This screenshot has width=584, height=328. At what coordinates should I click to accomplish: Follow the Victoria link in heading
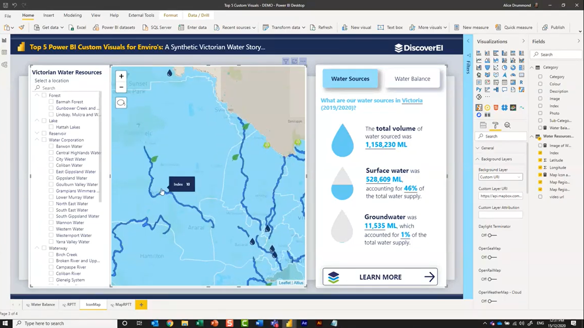412,100
